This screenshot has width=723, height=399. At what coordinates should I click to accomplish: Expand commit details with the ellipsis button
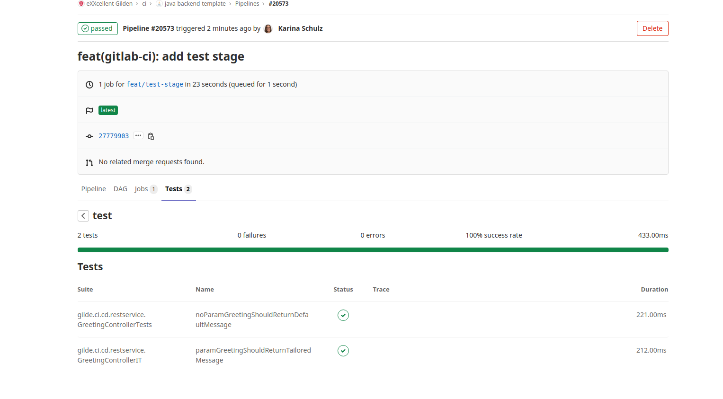click(138, 136)
